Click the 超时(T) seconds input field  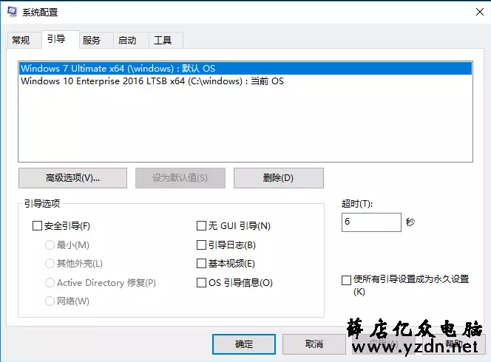click(371, 222)
